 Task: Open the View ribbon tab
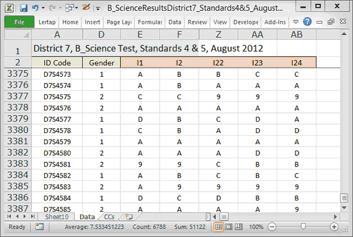tap(220, 22)
